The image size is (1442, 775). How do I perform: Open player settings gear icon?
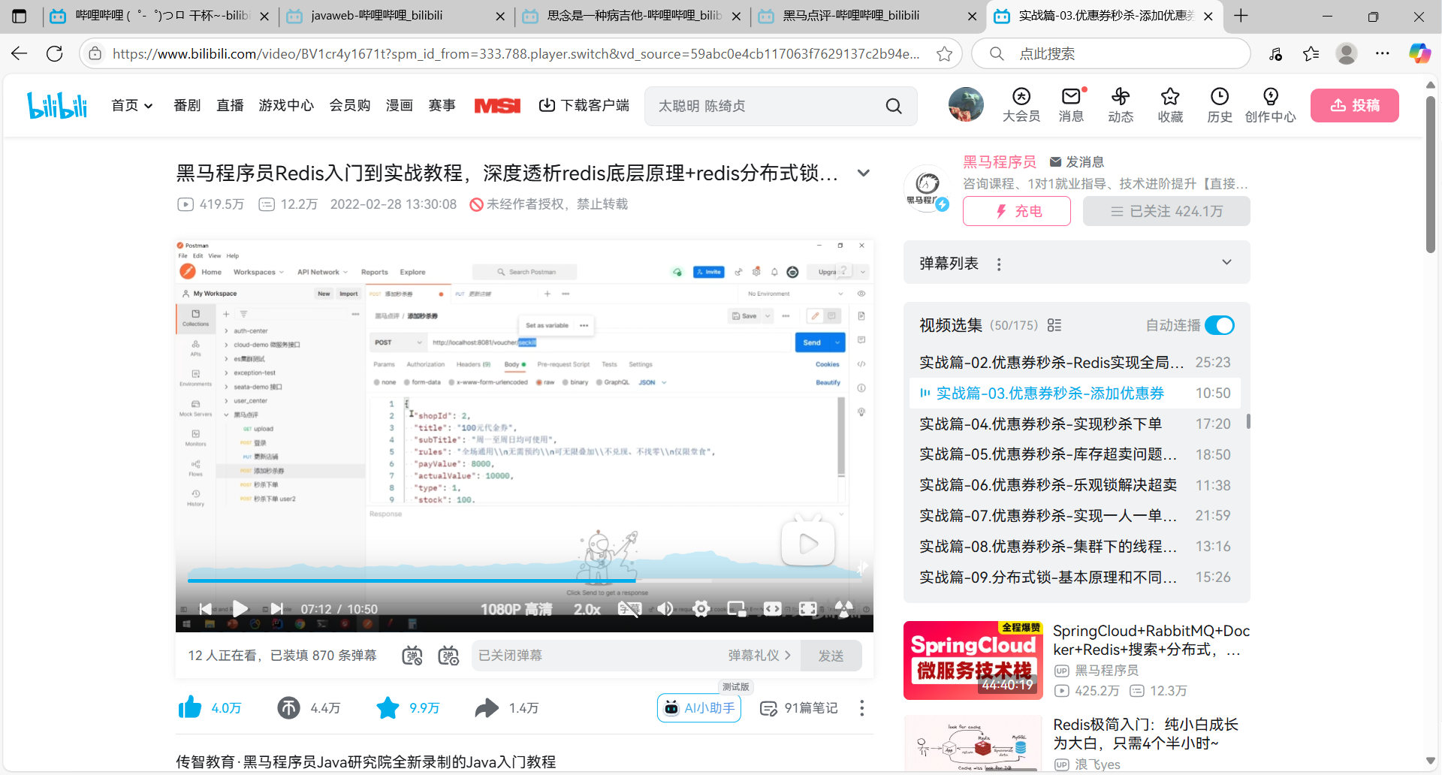click(x=701, y=609)
